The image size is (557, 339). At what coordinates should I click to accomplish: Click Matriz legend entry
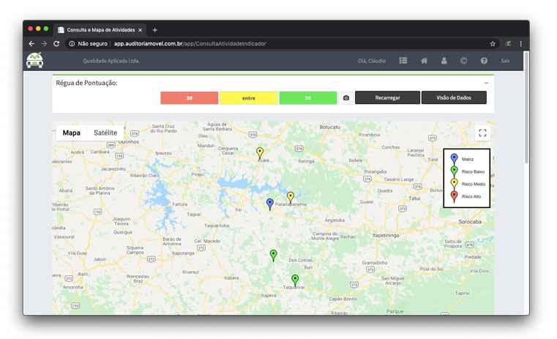click(x=462, y=159)
